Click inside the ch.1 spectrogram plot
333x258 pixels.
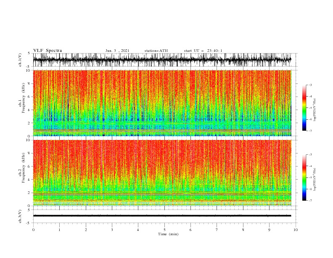pos(162,103)
